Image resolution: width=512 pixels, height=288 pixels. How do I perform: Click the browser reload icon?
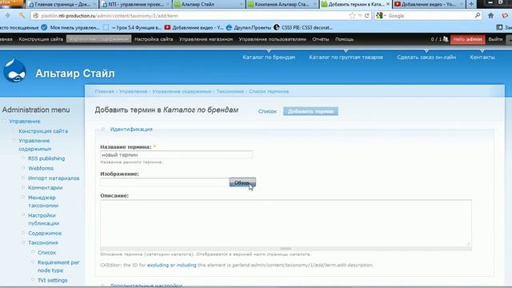click(x=367, y=16)
